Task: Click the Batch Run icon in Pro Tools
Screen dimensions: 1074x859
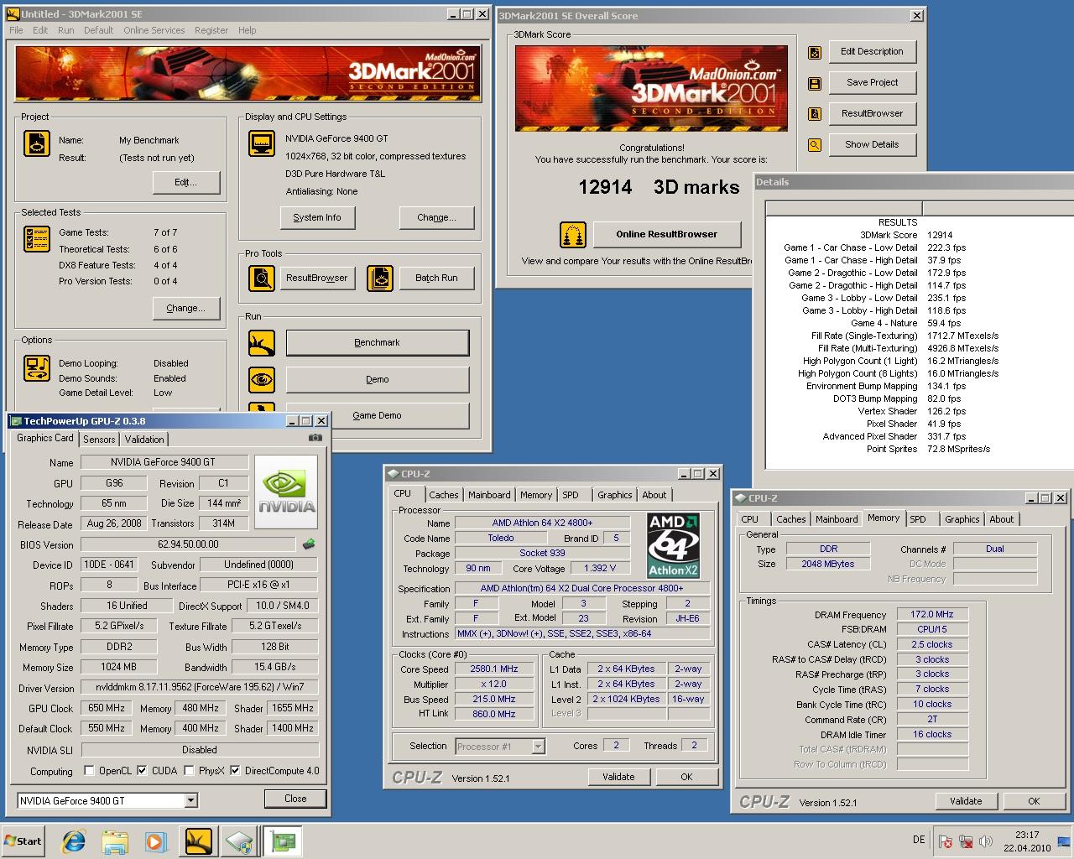Action: (x=380, y=278)
